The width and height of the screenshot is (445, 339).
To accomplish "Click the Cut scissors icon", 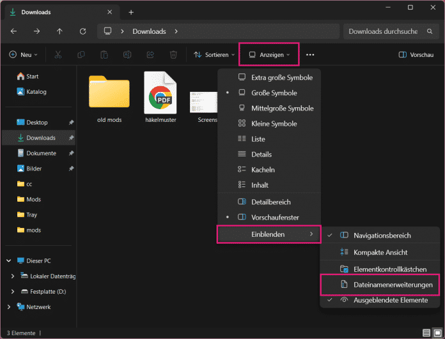I will point(58,55).
